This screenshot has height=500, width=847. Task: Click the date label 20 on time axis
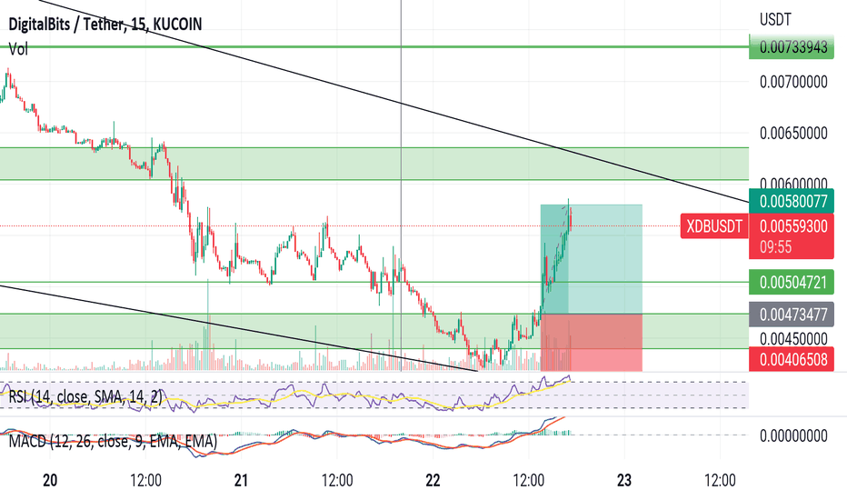coord(50,480)
